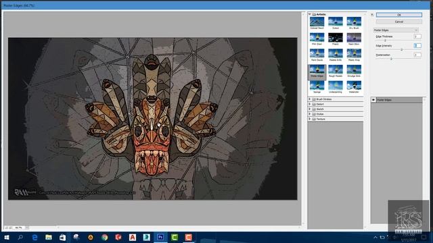
Task: Click the Edge Intensity slider handle
Action: [401, 49]
